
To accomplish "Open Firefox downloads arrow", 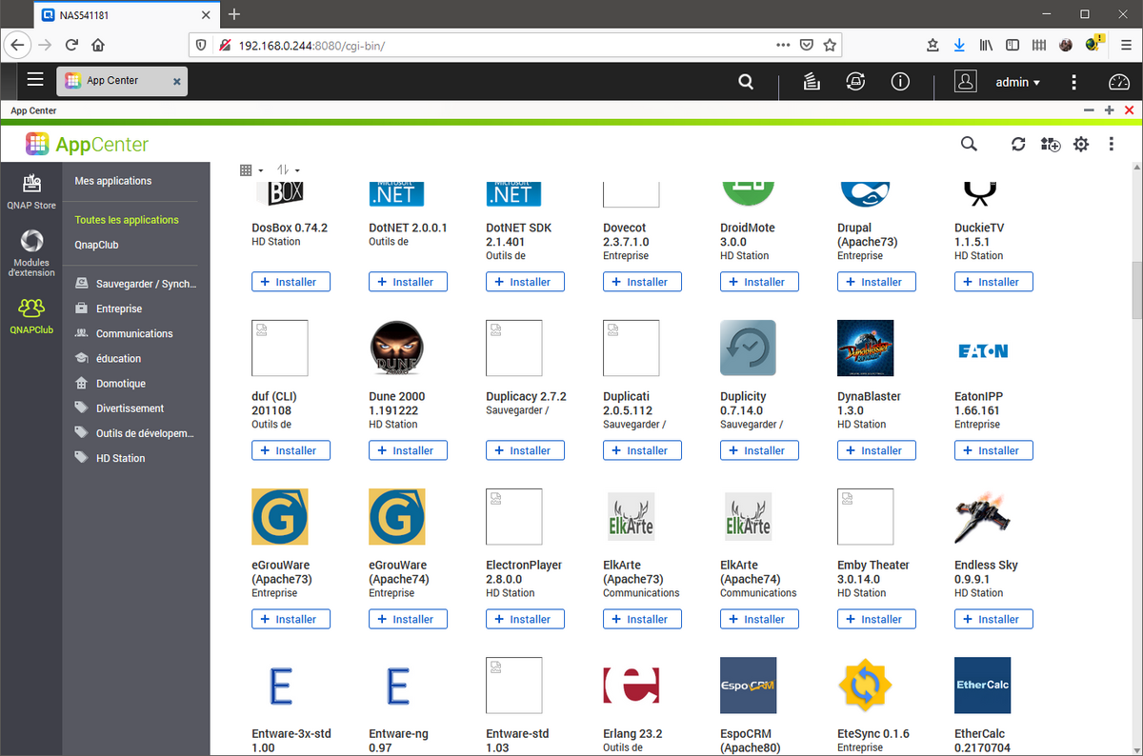I will click(x=959, y=45).
